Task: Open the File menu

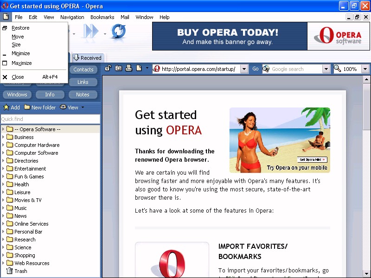Action: click(19, 17)
